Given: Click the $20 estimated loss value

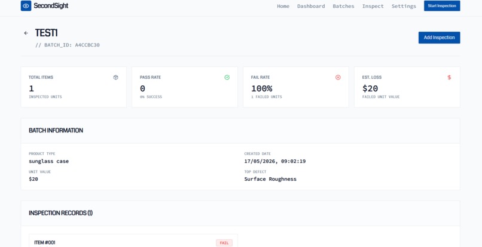Looking at the screenshot, I should tap(370, 89).
